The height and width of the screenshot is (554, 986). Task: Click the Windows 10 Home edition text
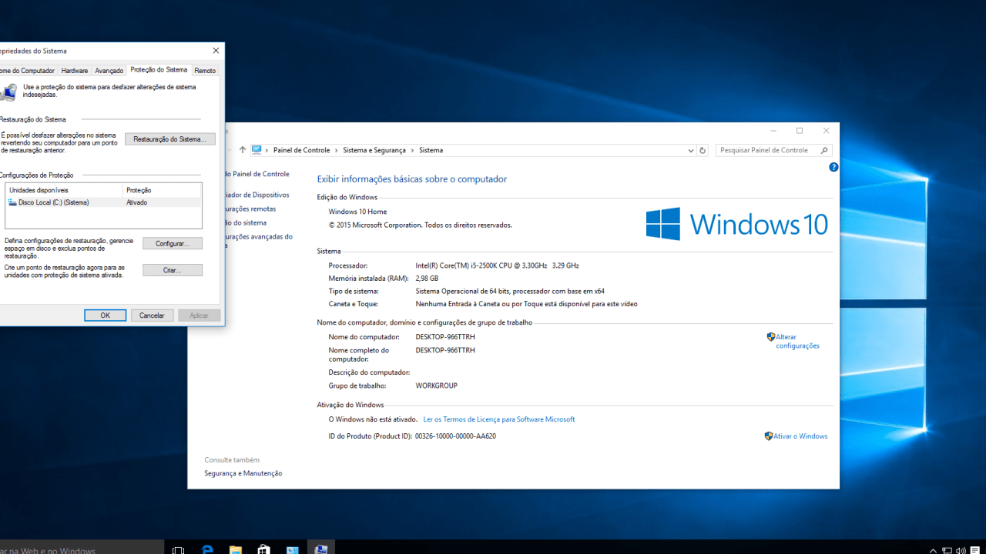357,212
